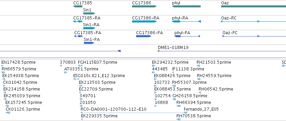Image resolution: width=286 pixels, height=121 pixels.
Task: Click EST RH21503.5prime label
Action: pos(214,62)
